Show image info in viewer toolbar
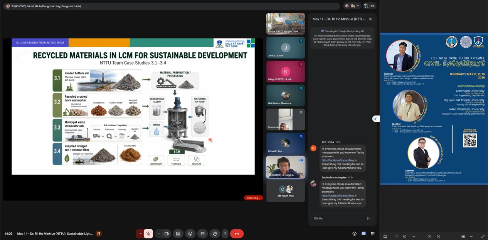Screen dimensions: 488x240 pyautogui.click(x=405, y=237)
